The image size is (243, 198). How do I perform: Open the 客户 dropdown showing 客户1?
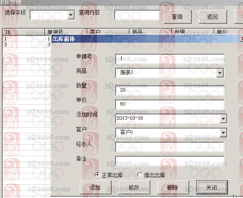(223, 132)
